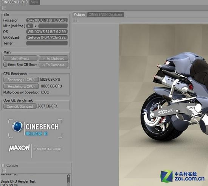Click the MAXON logo

[19, 148]
